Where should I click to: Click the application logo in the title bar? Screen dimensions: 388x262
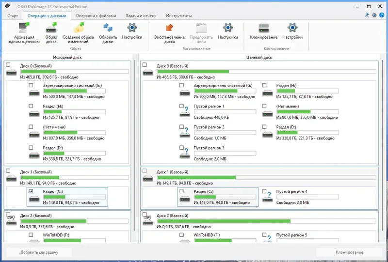[x=7, y=6]
